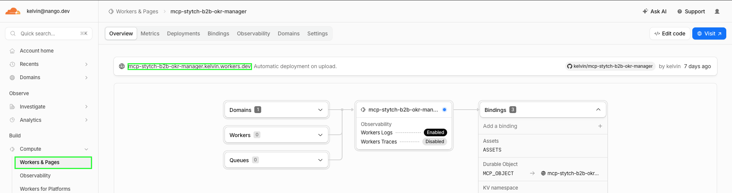The width and height of the screenshot is (732, 193).
Task: Click Add a binding row
Action: coord(543,126)
